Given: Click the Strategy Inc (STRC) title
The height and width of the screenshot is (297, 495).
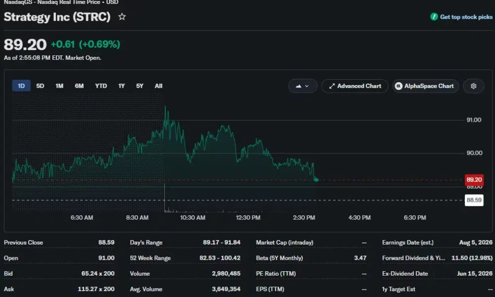Looking at the screenshot, I should point(57,17).
